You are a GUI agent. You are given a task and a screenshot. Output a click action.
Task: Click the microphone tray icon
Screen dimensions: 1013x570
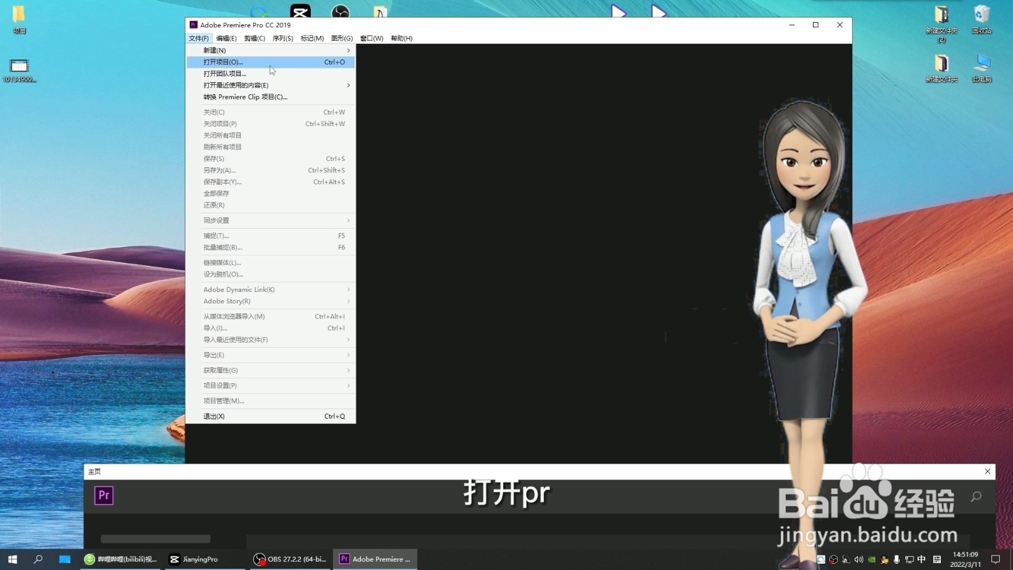pos(897,559)
